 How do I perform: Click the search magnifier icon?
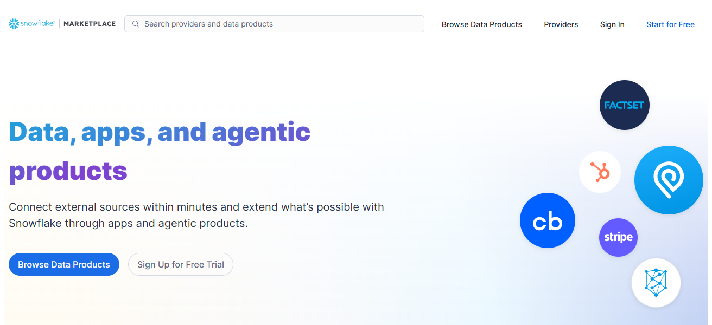[x=136, y=24]
